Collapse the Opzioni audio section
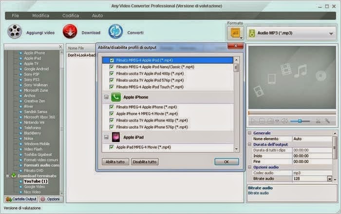The height and width of the screenshot is (214, 341). [249, 167]
